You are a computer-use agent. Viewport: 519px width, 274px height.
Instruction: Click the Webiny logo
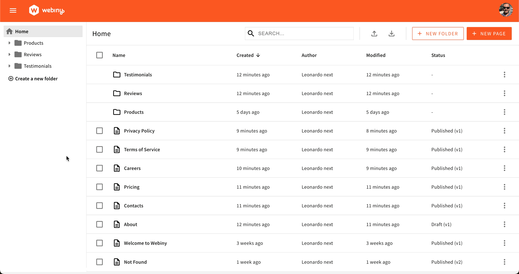click(47, 10)
